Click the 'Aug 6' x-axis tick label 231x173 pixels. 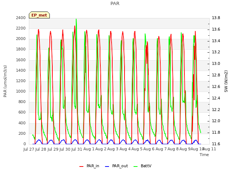[149, 149]
